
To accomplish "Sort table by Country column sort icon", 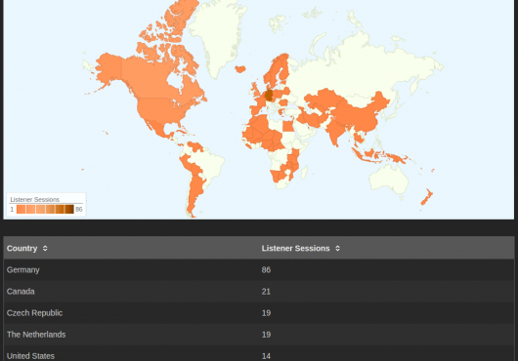I will [45, 248].
